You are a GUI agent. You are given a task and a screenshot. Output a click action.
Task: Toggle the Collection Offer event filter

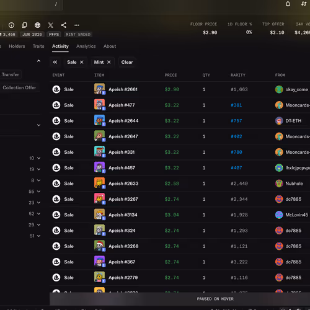point(19,87)
